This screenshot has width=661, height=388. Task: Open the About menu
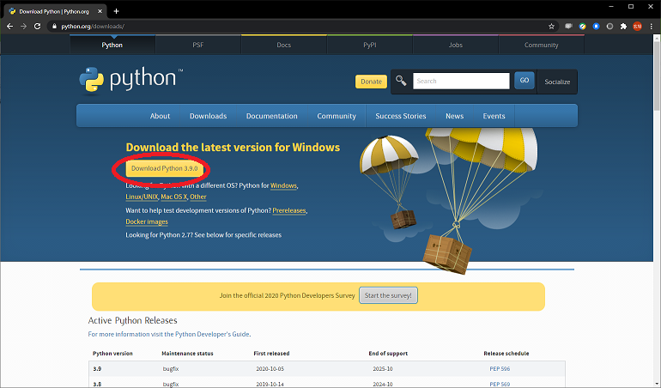160,116
